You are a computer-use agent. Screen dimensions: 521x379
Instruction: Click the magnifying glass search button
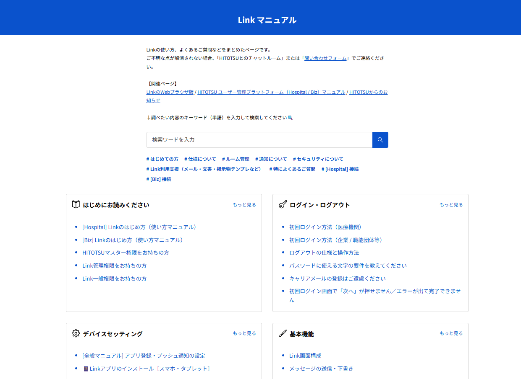pos(380,139)
